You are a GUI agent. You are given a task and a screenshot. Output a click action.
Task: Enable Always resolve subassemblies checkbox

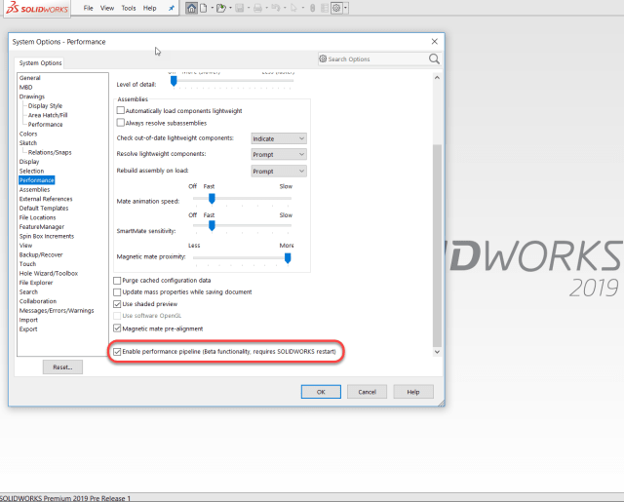(121, 123)
